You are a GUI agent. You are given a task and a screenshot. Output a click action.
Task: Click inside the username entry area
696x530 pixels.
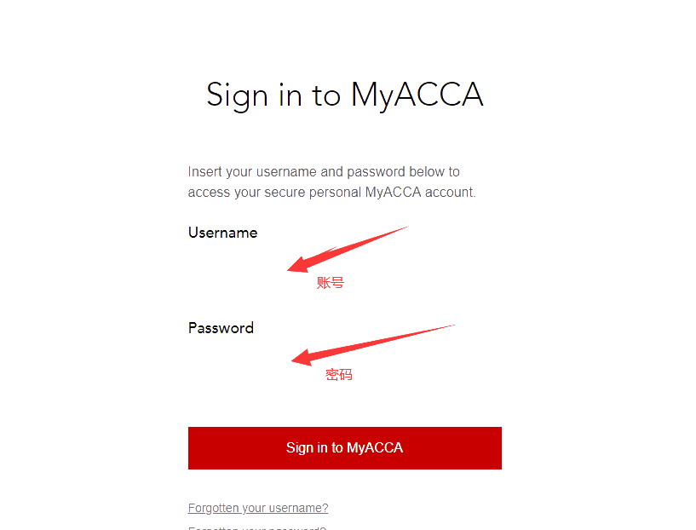pos(344,264)
